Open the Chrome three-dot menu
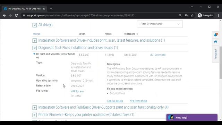The height and width of the screenshot is (125, 222). pos(218,15)
